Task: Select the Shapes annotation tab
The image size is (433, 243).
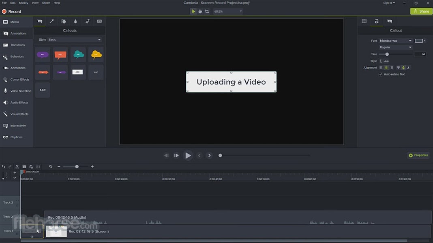Action: click(64, 21)
